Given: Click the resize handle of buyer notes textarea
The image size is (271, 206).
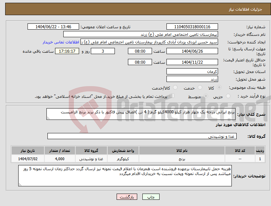Looking at the screenshot, I should click(20, 185).
